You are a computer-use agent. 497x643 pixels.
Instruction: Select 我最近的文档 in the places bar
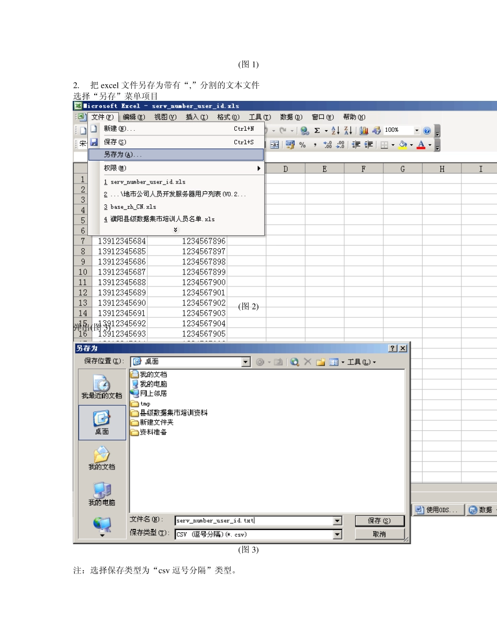tap(102, 387)
